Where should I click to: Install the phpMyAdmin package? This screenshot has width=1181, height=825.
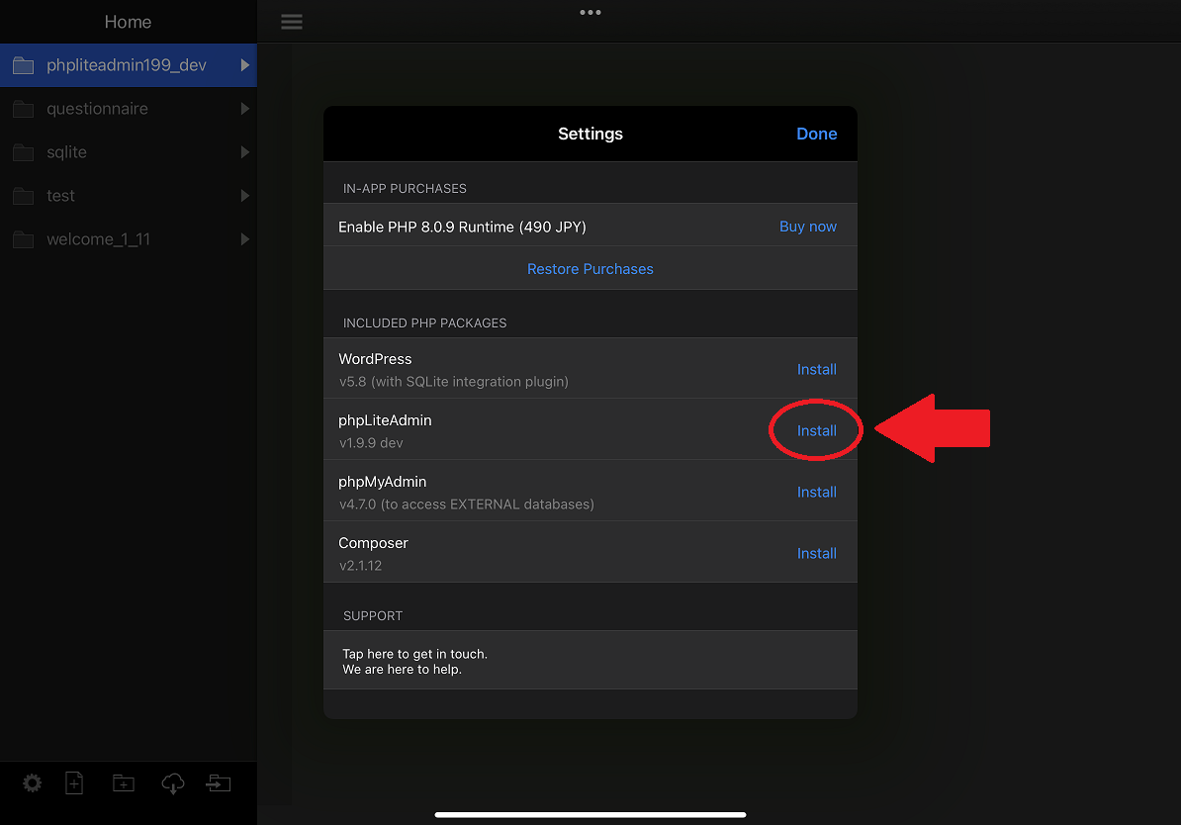(816, 492)
